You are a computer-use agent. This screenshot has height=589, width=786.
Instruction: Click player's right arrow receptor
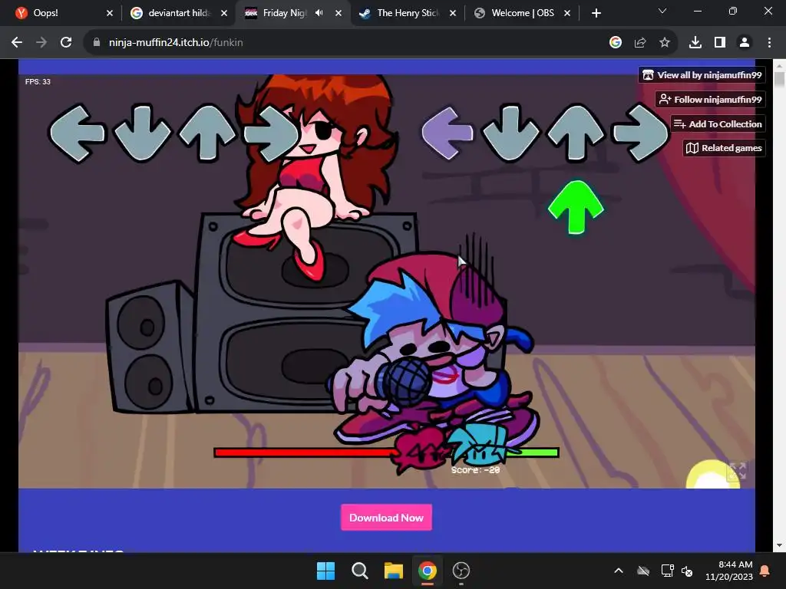(641, 133)
